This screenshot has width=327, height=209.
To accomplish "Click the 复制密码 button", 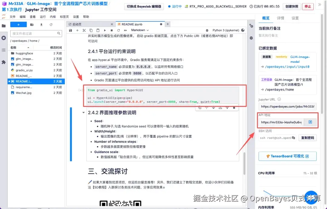I will pyautogui.click(x=308, y=138).
